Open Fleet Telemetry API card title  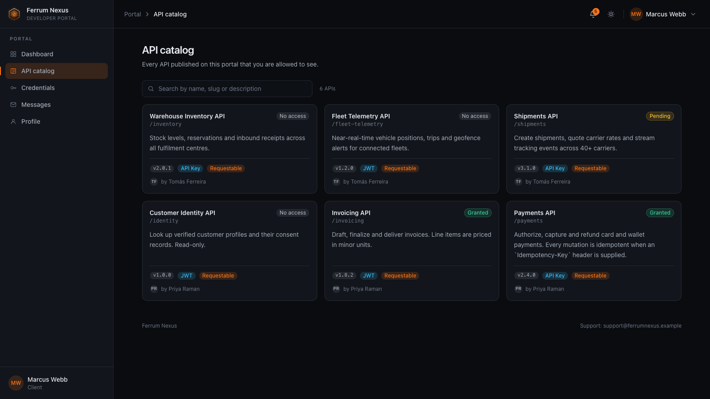361,116
